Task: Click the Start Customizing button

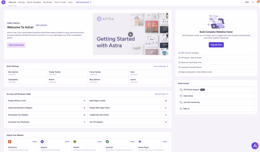Action: 16,45
